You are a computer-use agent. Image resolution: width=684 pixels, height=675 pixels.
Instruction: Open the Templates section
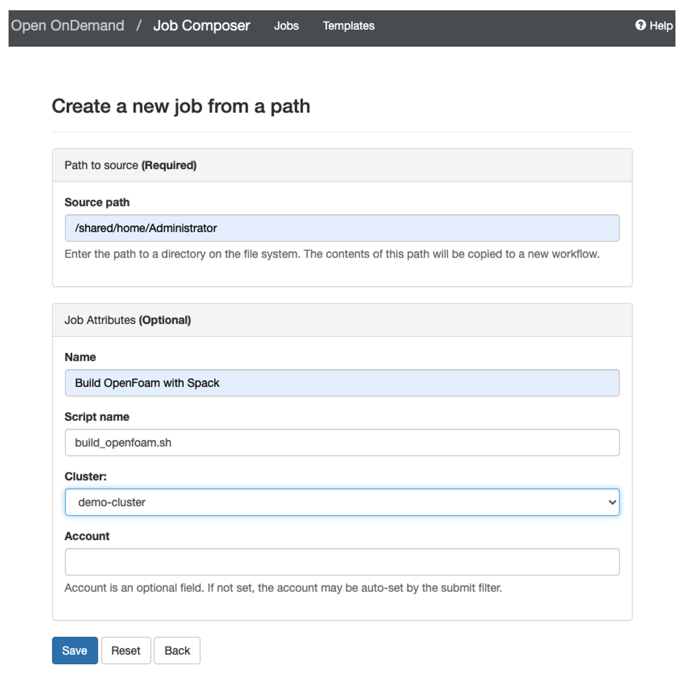pyautogui.click(x=348, y=26)
